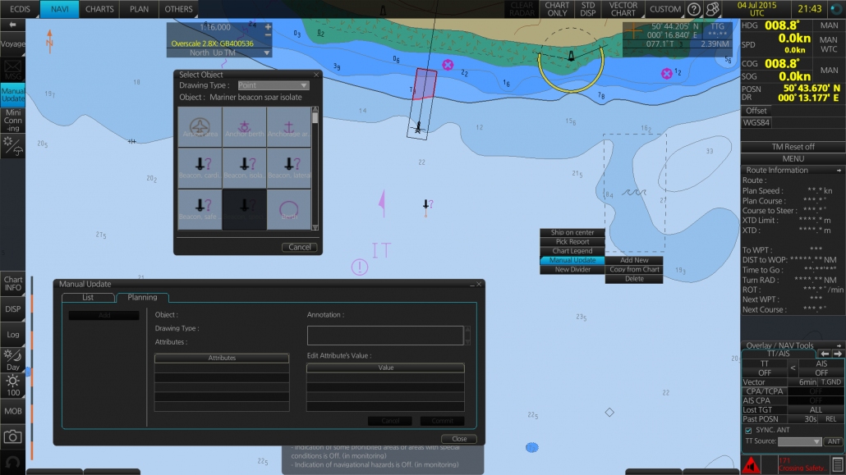Switch to the List tab in Manual Update
Image resolution: width=846 pixels, height=475 pixels.
(x=88, y=298)
